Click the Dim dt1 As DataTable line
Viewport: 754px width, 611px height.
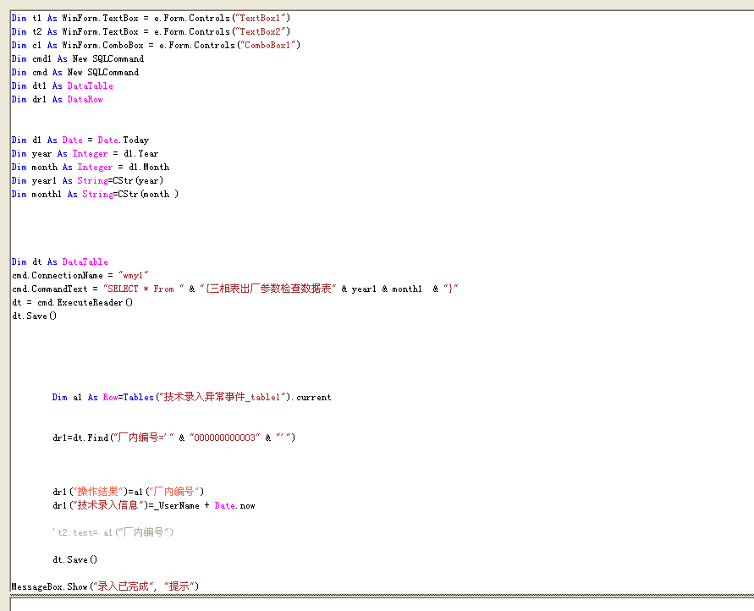coord(62,85)
